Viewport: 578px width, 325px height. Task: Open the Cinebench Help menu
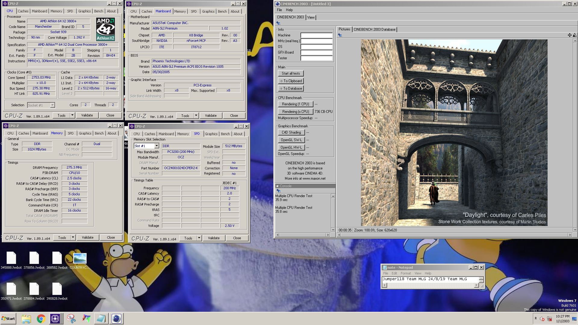pyautogui.click(x=289, y=10)
